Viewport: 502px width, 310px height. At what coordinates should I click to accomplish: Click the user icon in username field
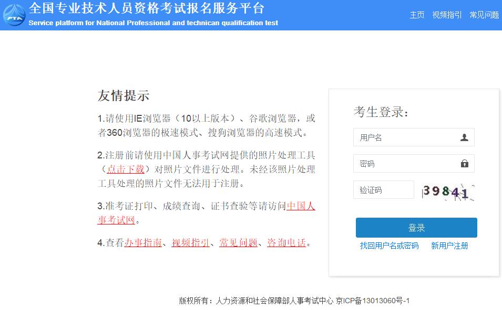click(464, 137)
